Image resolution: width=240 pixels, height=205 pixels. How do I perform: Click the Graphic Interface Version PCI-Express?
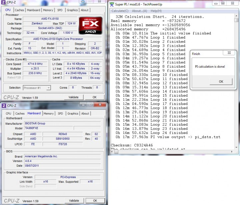pos(68,177)
